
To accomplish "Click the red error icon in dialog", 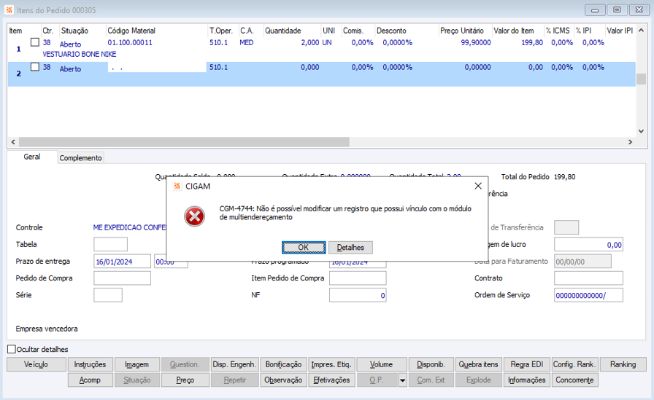I will tap(194, 216).
